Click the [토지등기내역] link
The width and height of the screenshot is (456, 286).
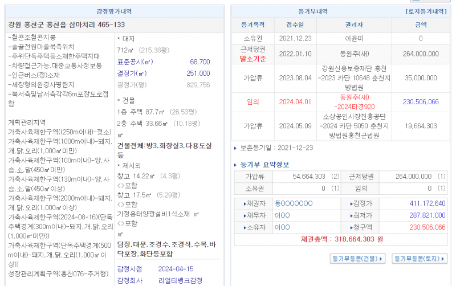[x=426, y=11]
